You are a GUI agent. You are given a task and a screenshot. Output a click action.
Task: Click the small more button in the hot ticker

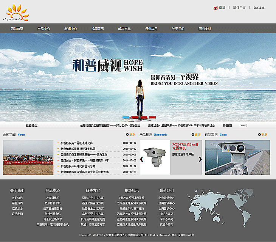point(243,126)
